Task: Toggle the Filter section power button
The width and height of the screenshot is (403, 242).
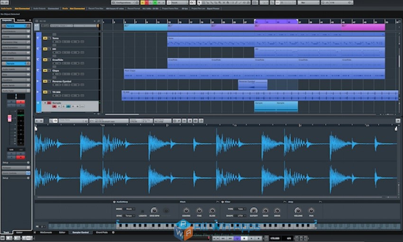Action: click(x=222, y=202)
